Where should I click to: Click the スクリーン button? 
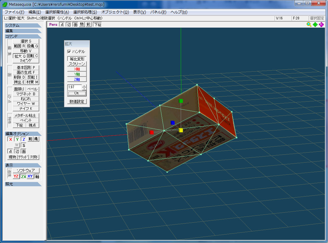point(77,64)
